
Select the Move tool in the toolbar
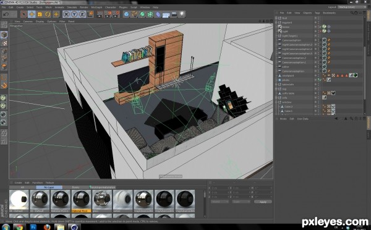click(32, 14)
